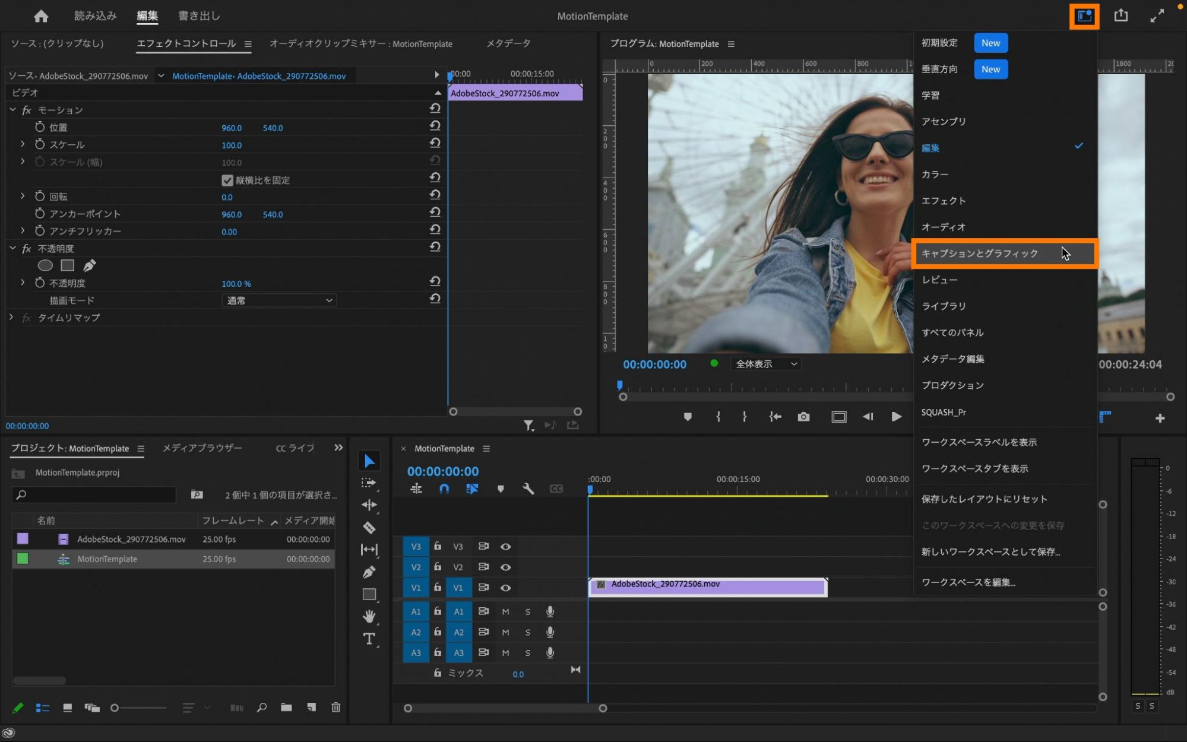Uncheck the 縦横比を固定 checkbox
This screenshot has height=742, width=1187.
tap(227, 180)
